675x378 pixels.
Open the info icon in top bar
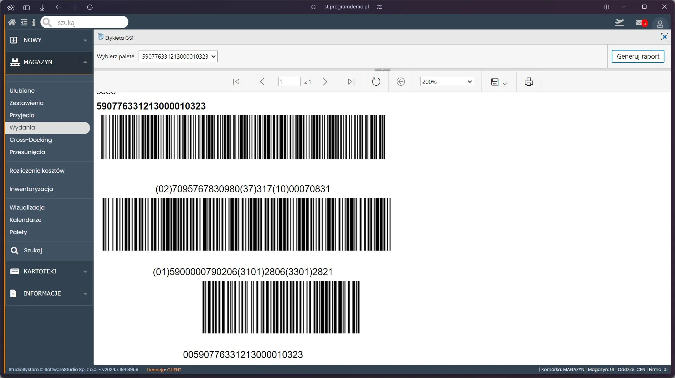point(34,22)
